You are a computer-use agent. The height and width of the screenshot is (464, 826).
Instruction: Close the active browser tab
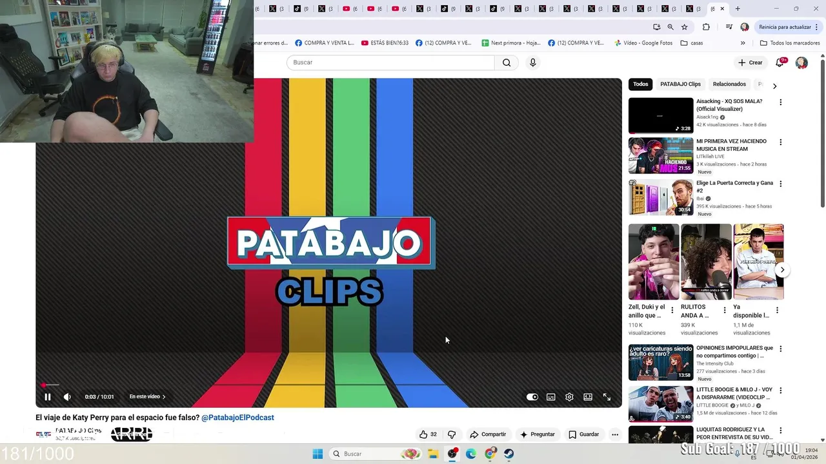[722, 9]
